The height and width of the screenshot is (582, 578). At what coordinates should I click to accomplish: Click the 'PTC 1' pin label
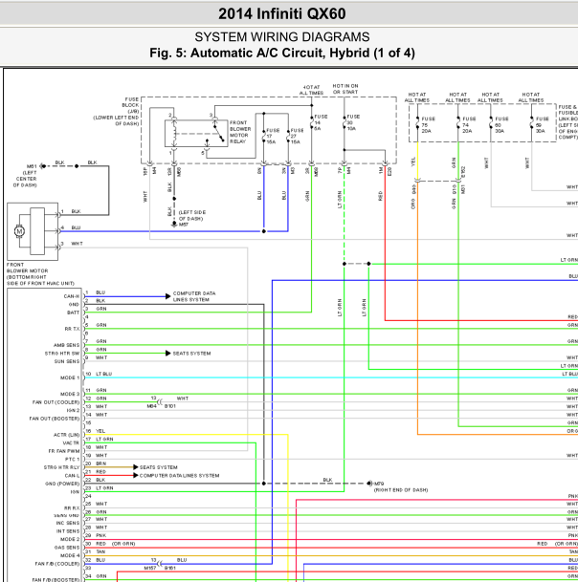pos(72,460)
